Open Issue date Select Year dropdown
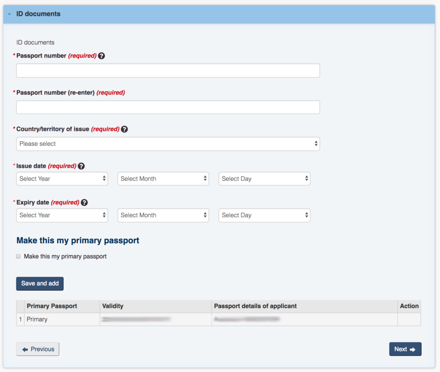This screenshot has width=440, height=372. 62,178
